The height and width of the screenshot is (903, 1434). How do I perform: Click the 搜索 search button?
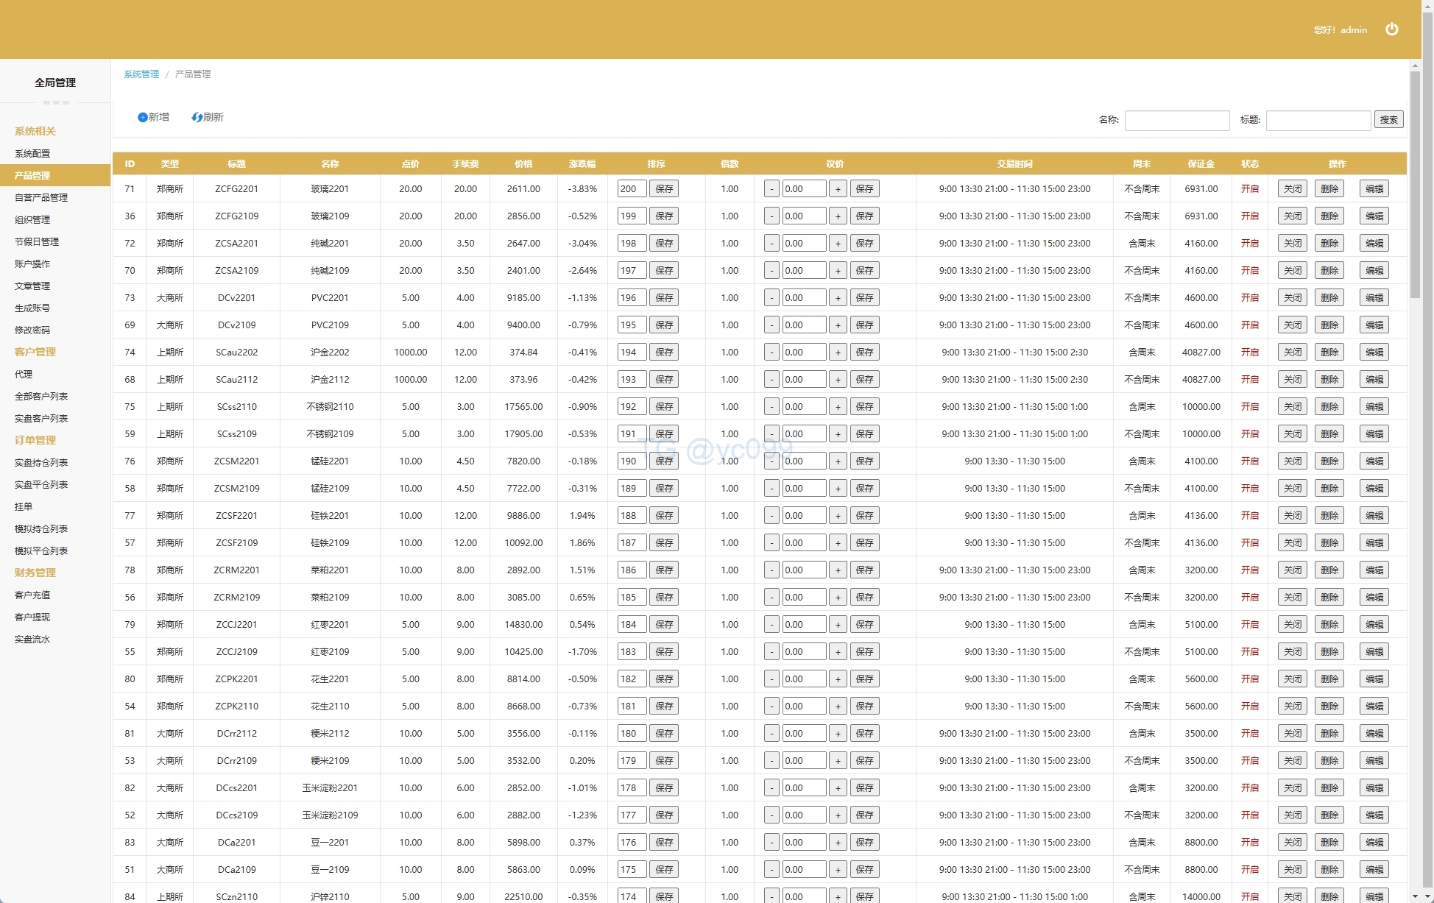(1388, 120)
